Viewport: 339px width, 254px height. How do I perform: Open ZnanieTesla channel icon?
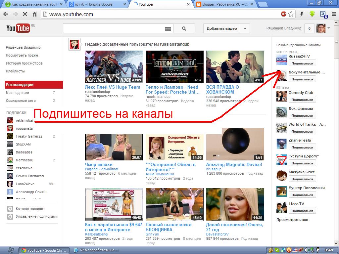282,144
